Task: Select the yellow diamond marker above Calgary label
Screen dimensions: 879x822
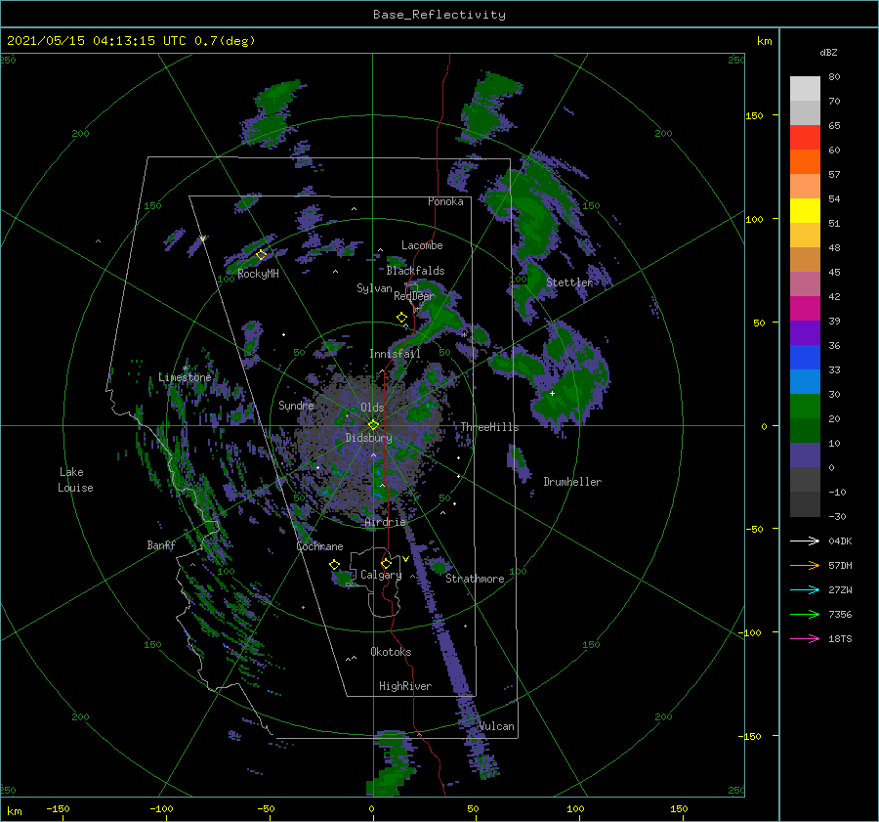Action: 386,563
